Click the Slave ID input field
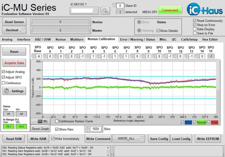 coord(120,6)
